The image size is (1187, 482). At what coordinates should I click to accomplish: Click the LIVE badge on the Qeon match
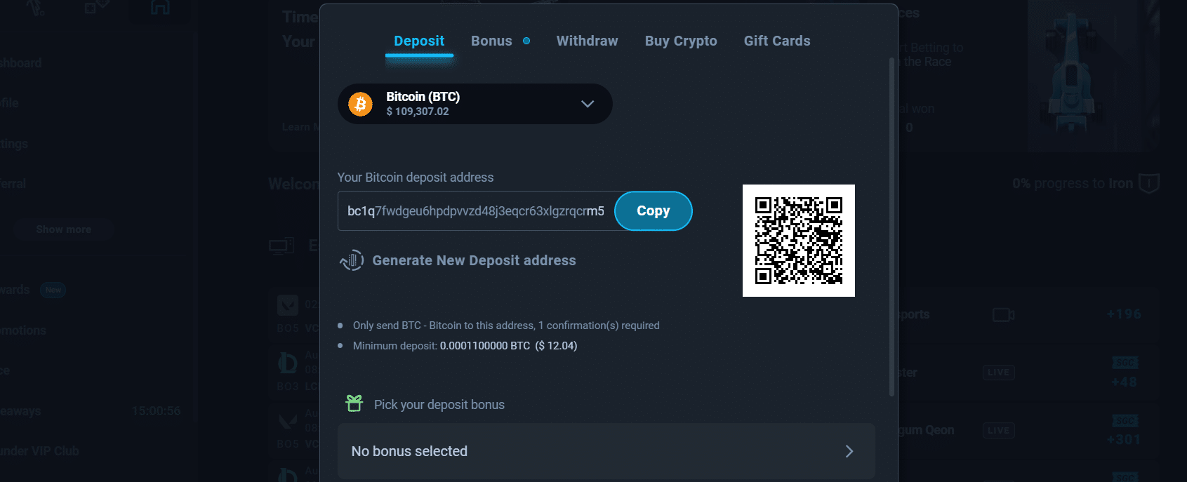[998, 430]
